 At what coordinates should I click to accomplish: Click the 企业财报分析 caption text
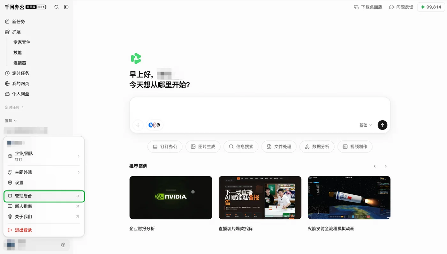[142, 229]
